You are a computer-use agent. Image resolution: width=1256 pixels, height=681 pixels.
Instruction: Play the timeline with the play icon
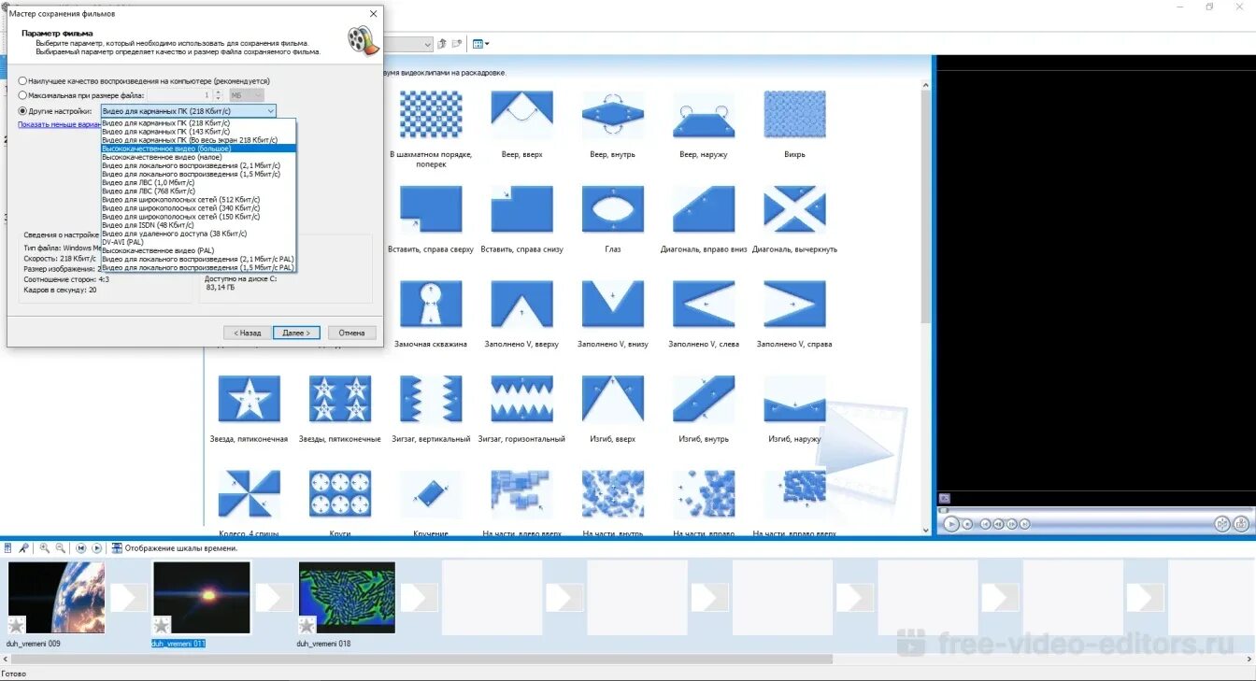tap(96, 548)
